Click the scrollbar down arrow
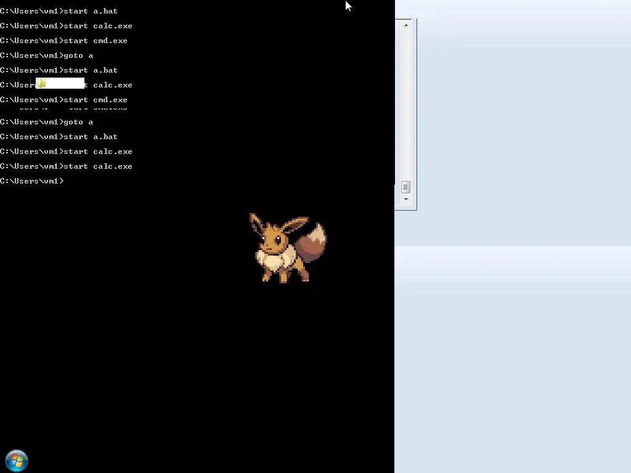The height and width of the screenshot is (473, 631). coord(406,199)
